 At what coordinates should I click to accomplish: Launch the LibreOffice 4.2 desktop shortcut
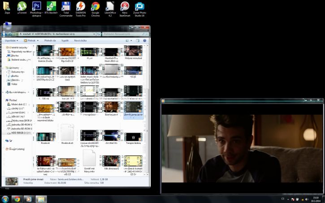110,9
